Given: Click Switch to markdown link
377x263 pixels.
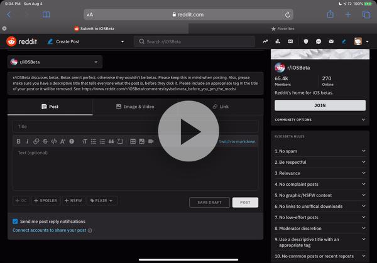Looking at the screenshot, I should 237,142.
